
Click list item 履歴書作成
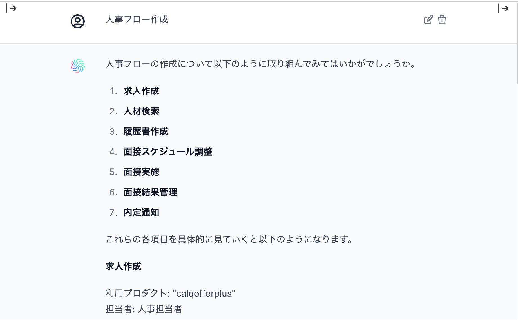point(146,132)
